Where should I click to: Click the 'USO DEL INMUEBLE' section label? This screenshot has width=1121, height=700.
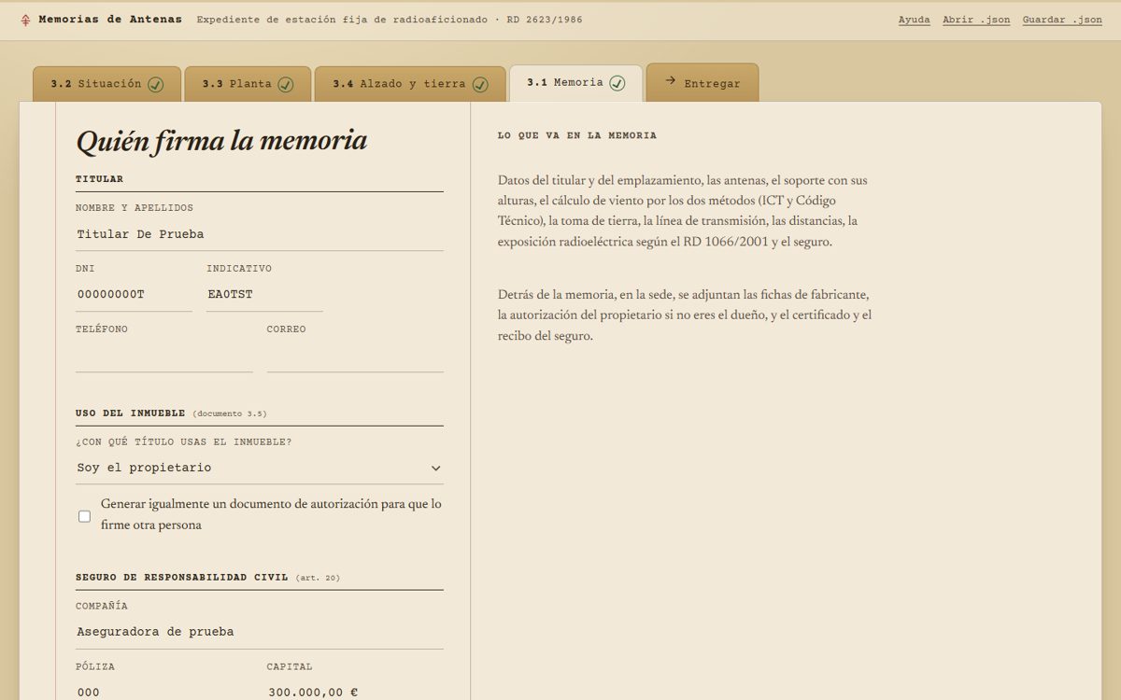pos(130,413)
